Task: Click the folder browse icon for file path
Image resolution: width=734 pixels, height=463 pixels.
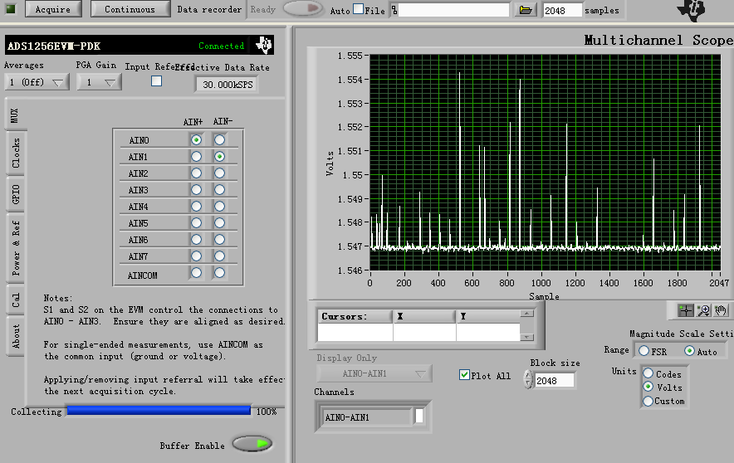Action: tap(525, 10)
